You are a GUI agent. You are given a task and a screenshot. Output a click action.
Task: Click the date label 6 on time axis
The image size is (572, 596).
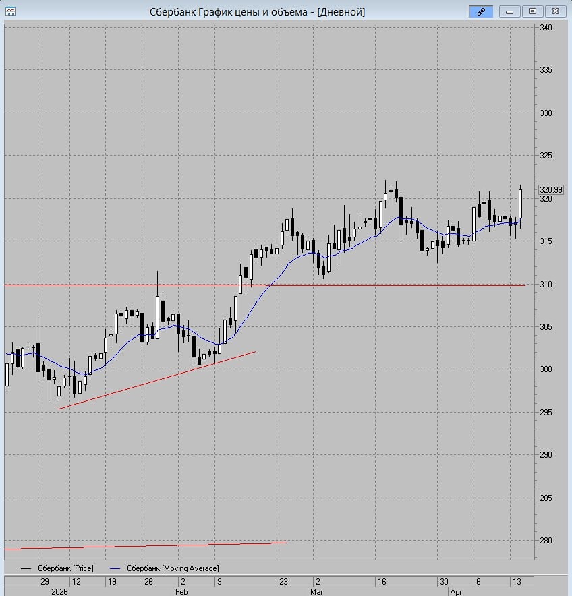point(478,582)
